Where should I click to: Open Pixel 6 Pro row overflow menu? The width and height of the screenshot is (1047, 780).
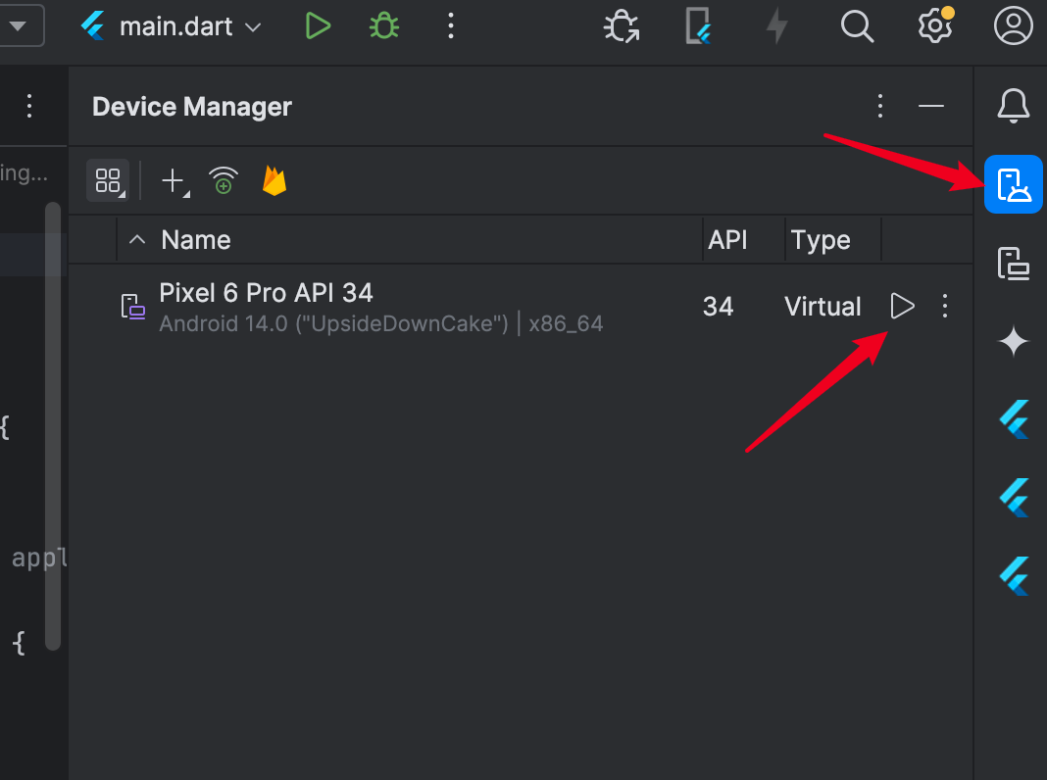pos(945,307)
